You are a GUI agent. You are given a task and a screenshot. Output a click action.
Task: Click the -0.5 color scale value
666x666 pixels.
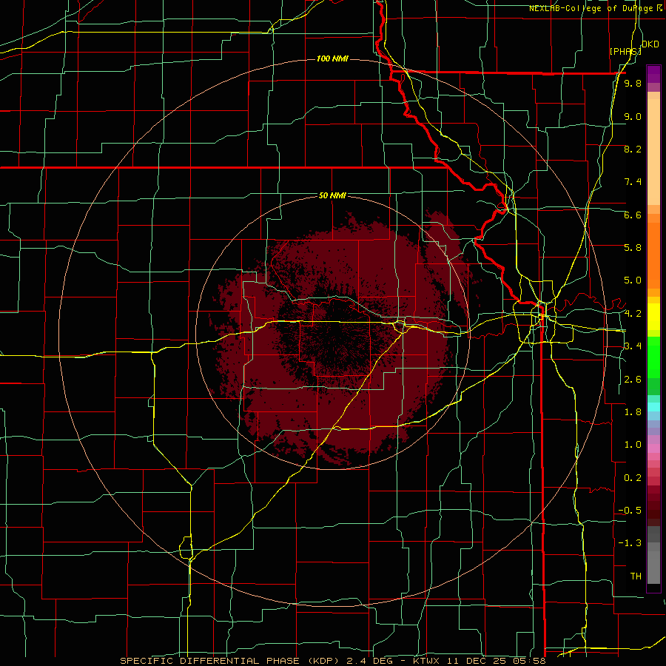[630, 511]
